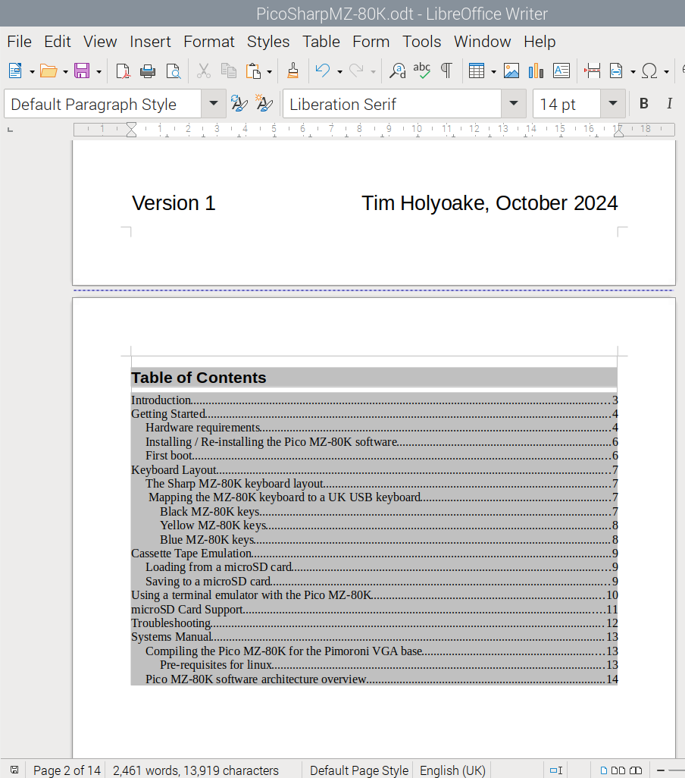Image resolution: width=685 pixels, height=778 pixels.
Task: Open Find and Replace icon
Action: click(x=397, y=71)
